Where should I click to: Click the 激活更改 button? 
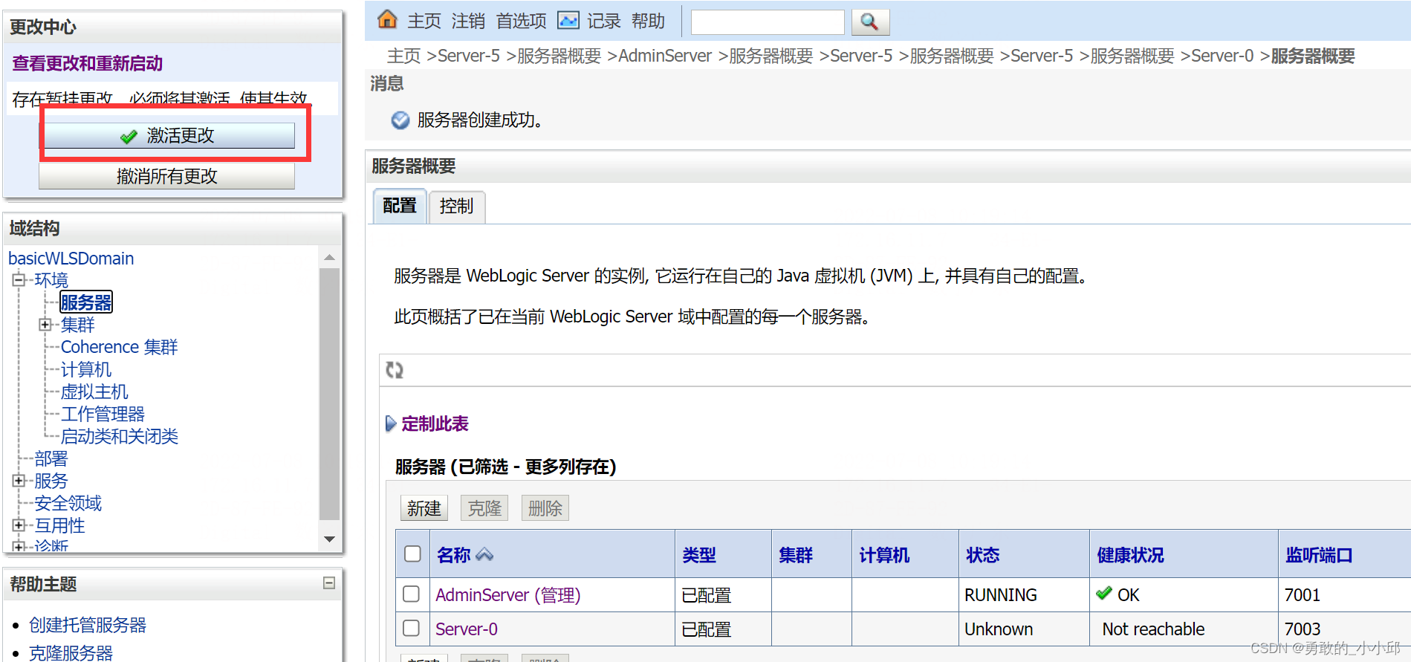167,135
